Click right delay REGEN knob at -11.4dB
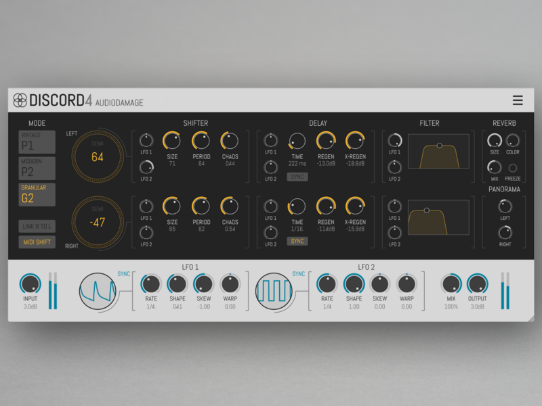 pos(326,206)
